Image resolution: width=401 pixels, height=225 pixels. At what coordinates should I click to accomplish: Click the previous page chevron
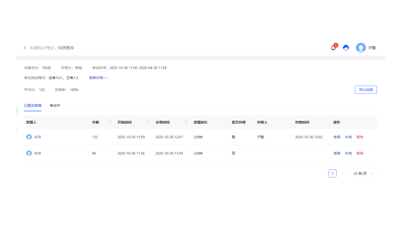pos(323,173)
